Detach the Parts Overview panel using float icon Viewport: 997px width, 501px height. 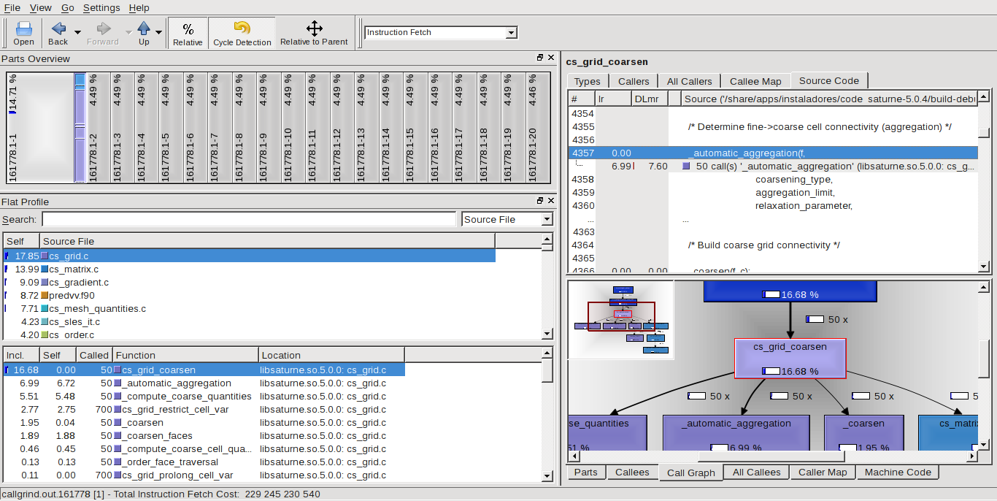tap(540, 58)
